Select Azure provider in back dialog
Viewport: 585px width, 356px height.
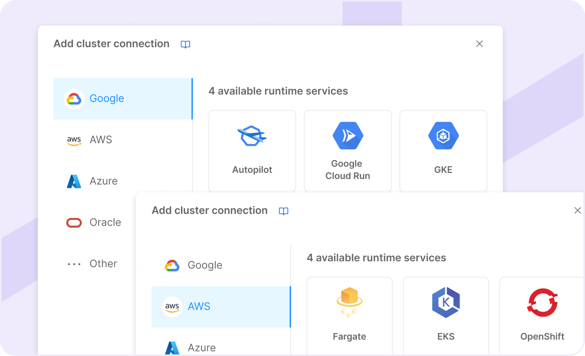(x=123, y=182)
